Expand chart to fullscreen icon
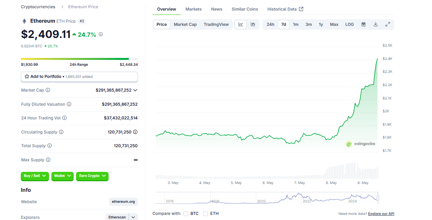 [x=388, y=24]
